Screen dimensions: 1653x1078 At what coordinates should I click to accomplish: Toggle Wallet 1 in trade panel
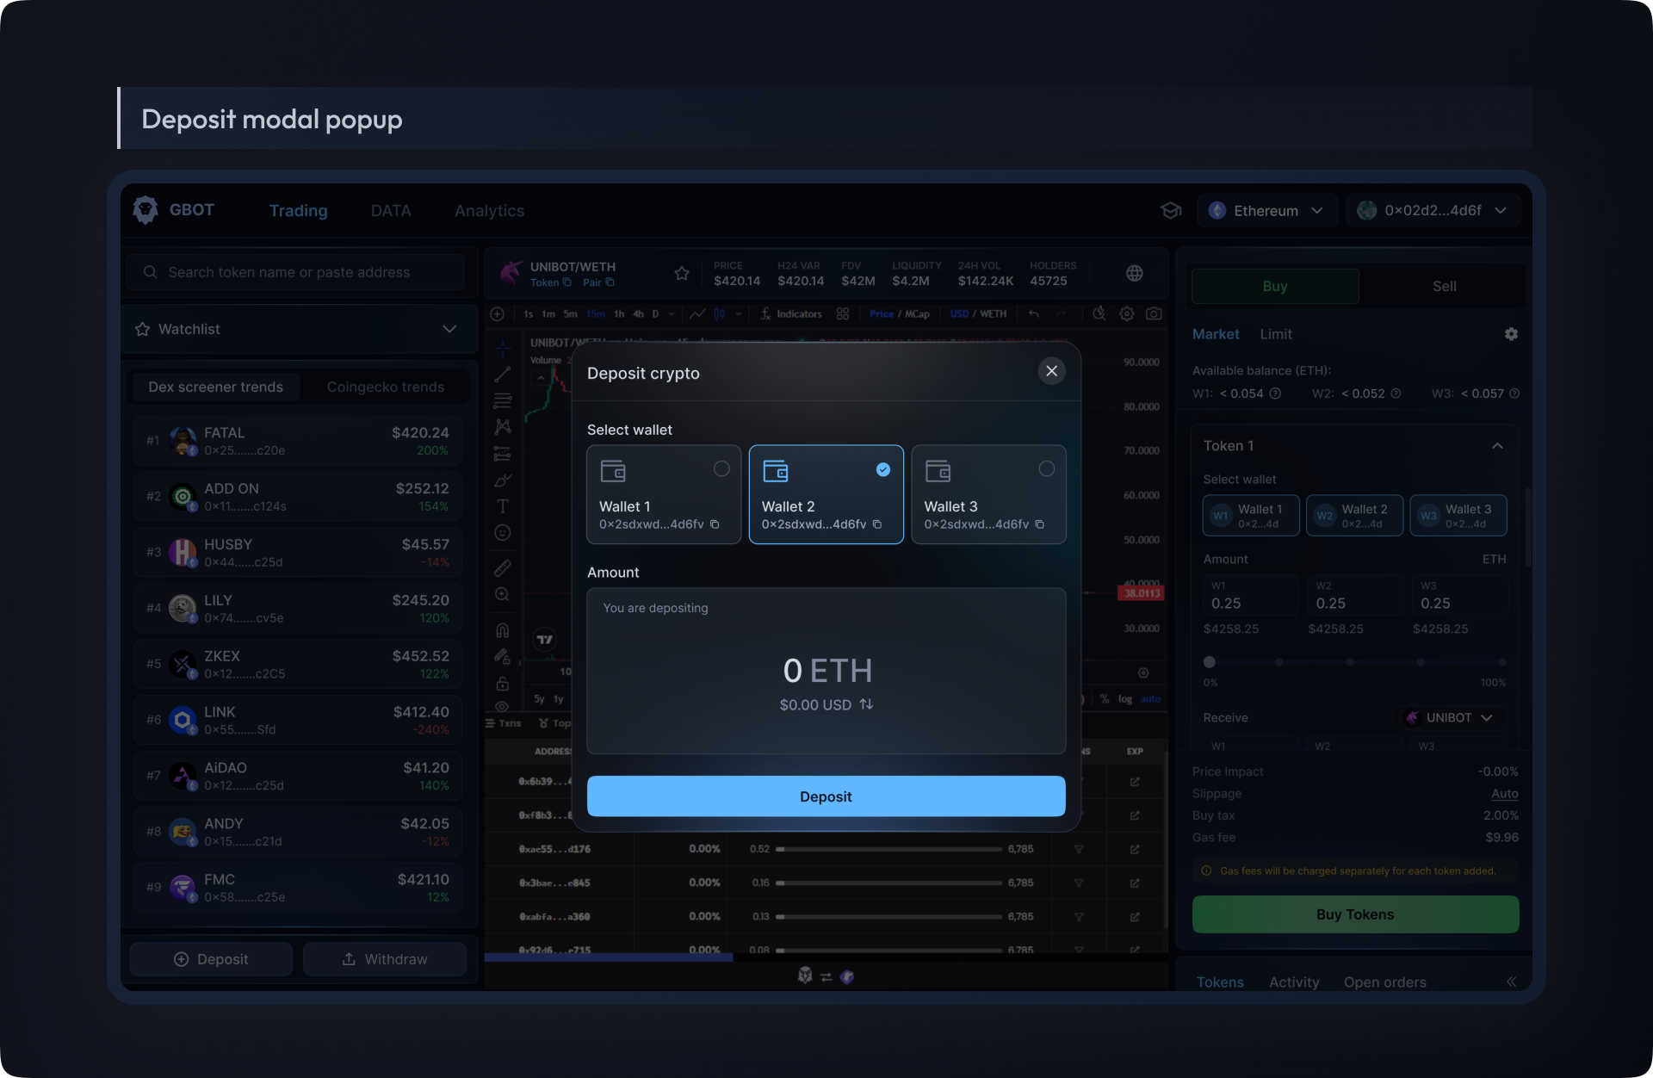(1251, 516)
